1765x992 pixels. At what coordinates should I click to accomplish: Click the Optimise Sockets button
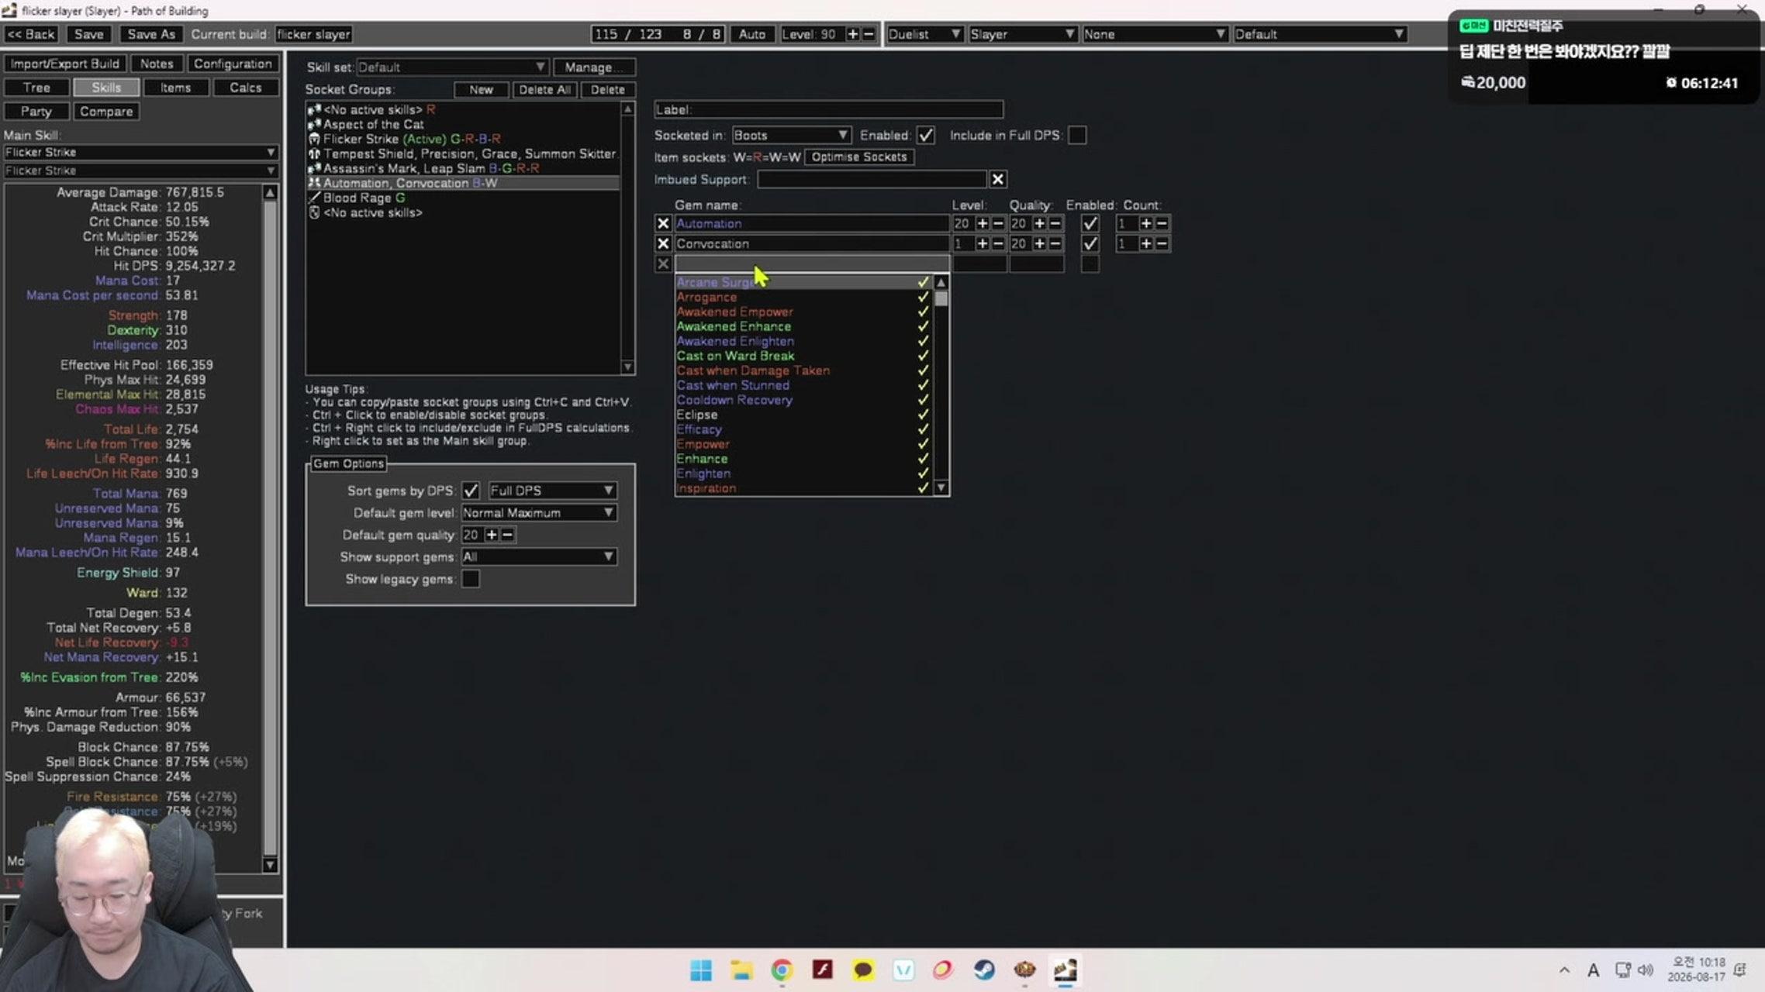tap(859, 157)
